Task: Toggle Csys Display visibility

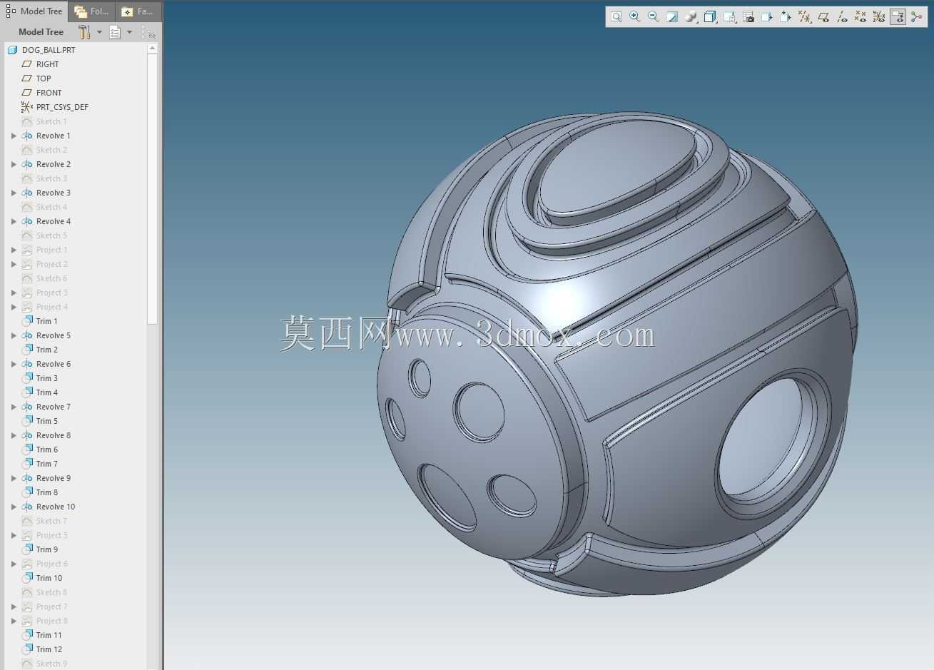Action: [879, 16]
